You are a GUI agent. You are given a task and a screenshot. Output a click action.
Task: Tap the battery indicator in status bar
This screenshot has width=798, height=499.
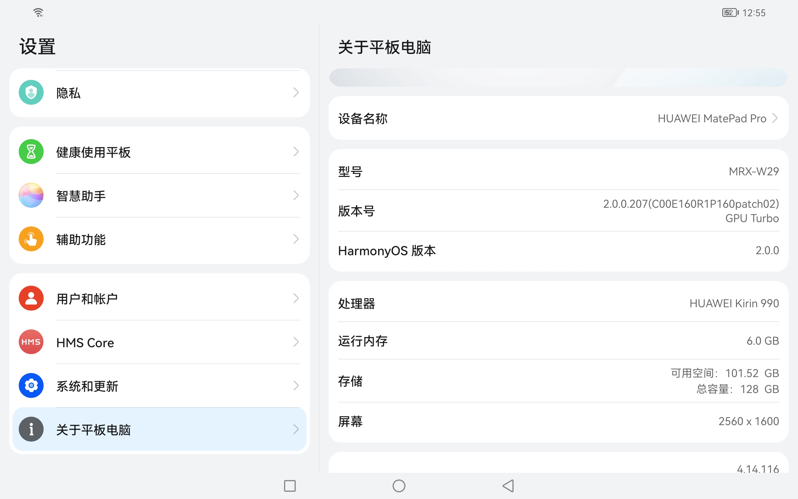pos(730,12)
